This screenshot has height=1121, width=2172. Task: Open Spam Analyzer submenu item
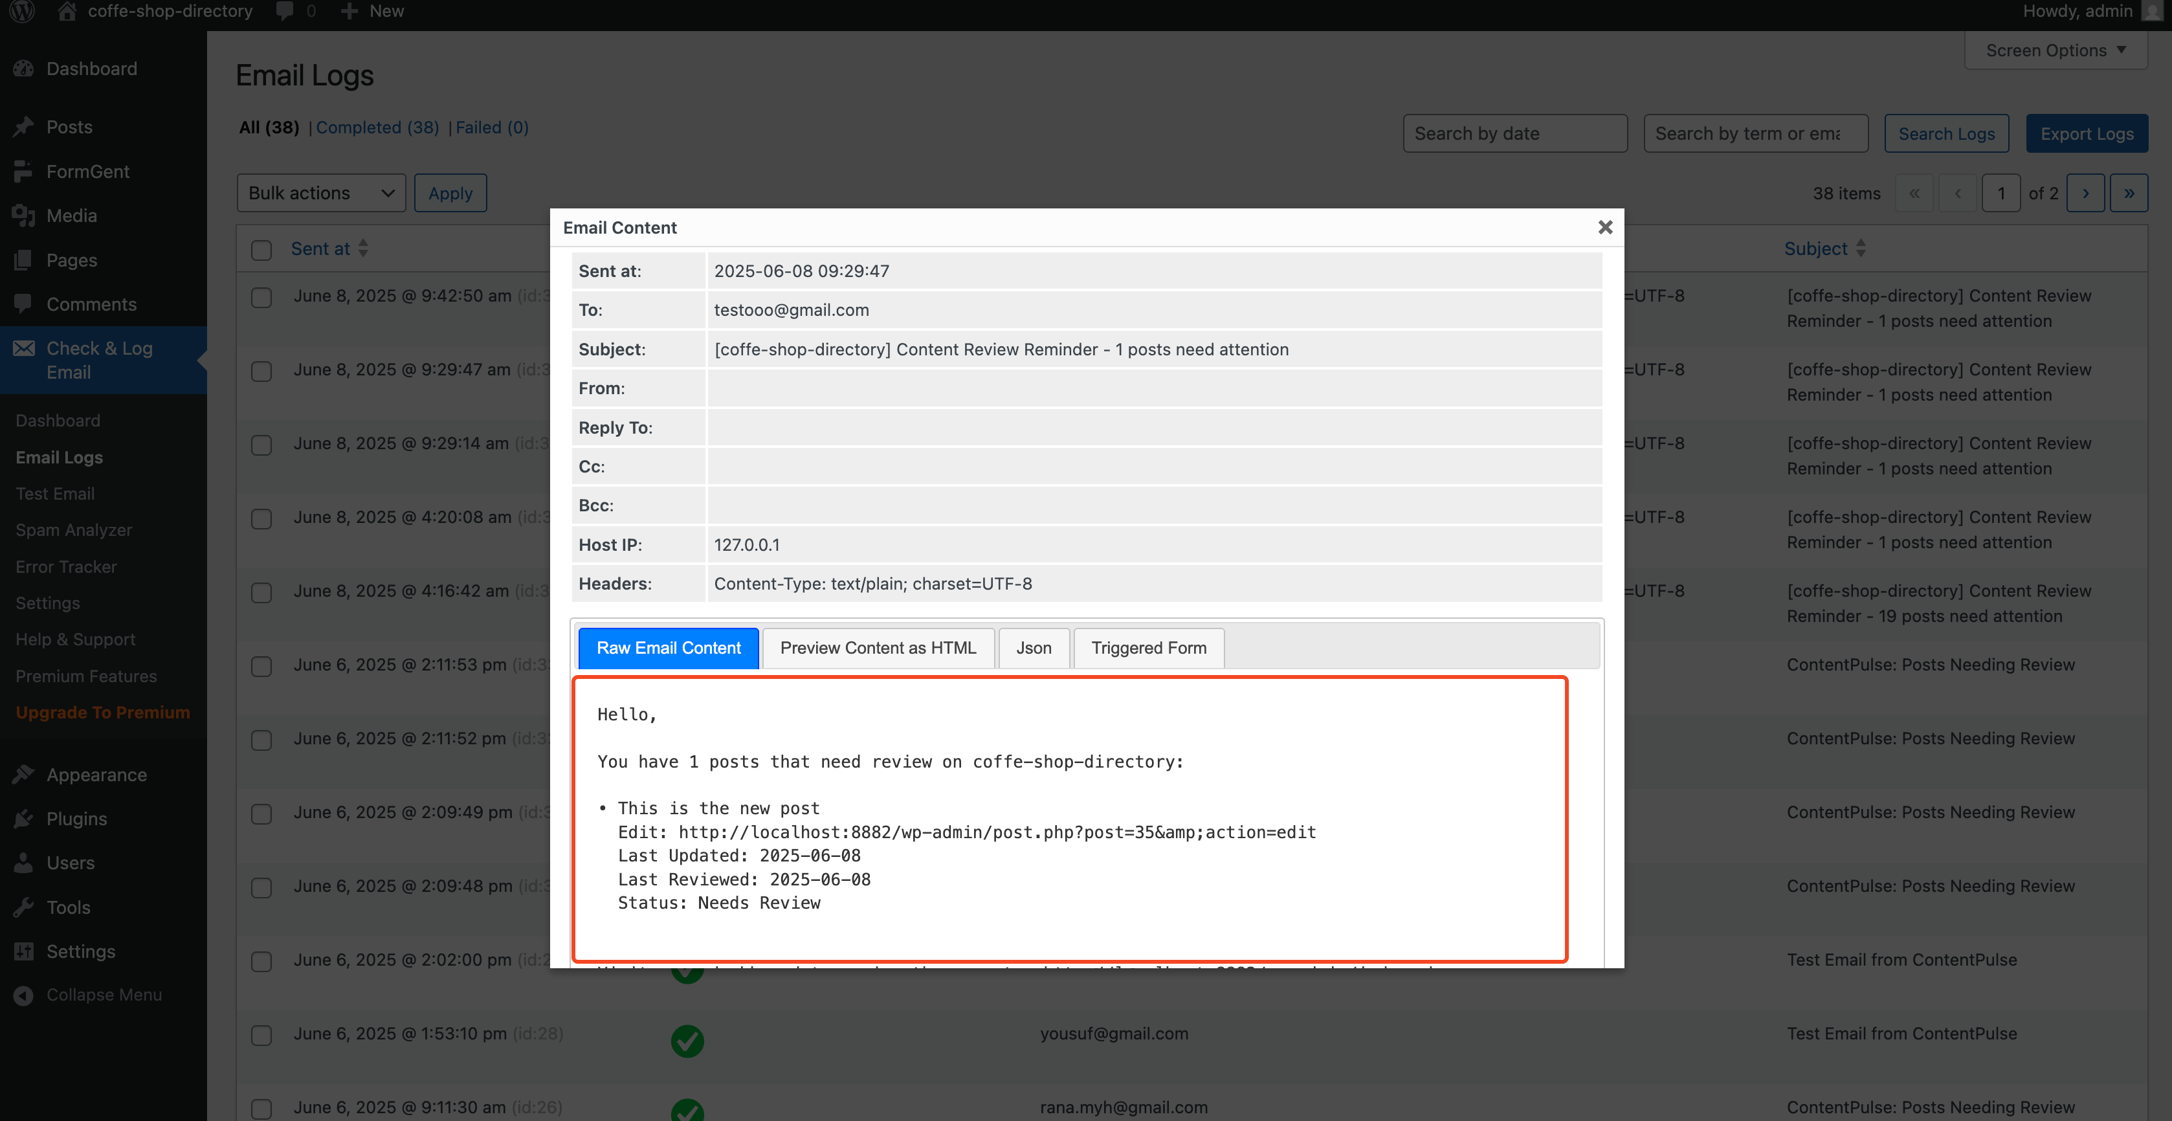click(73, 529)
